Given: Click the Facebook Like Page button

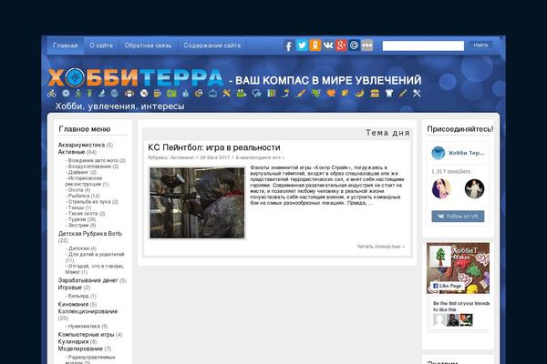Looking at the screenshot, I should click(447, 286).
